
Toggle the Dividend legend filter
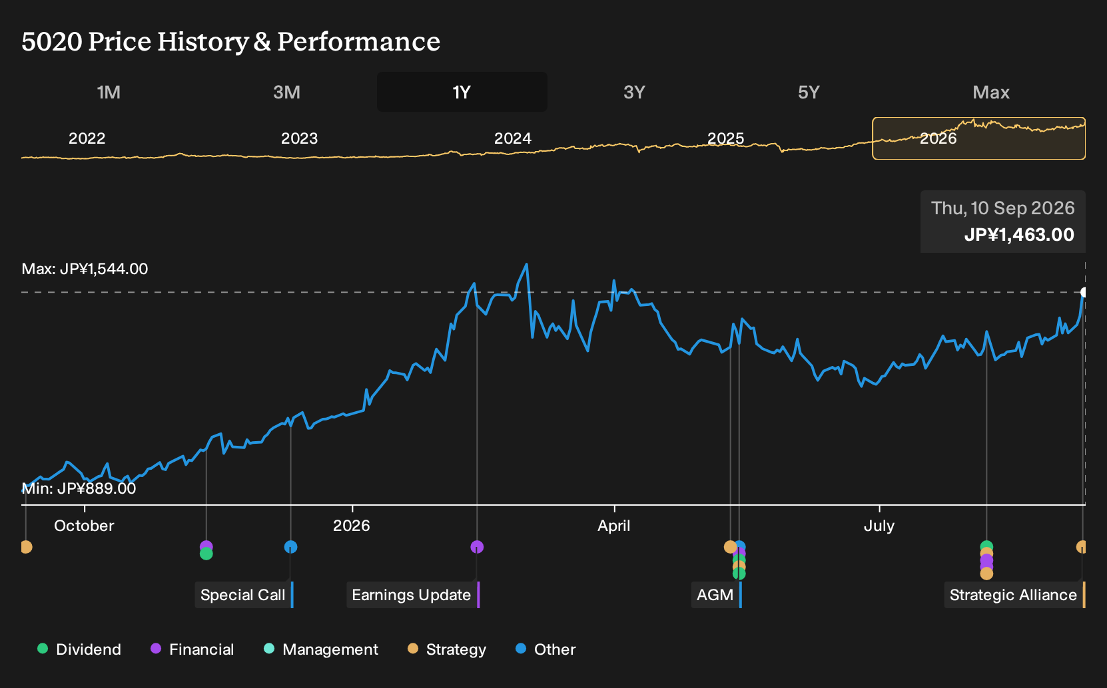pyautogui.click(x=79, y=649)
